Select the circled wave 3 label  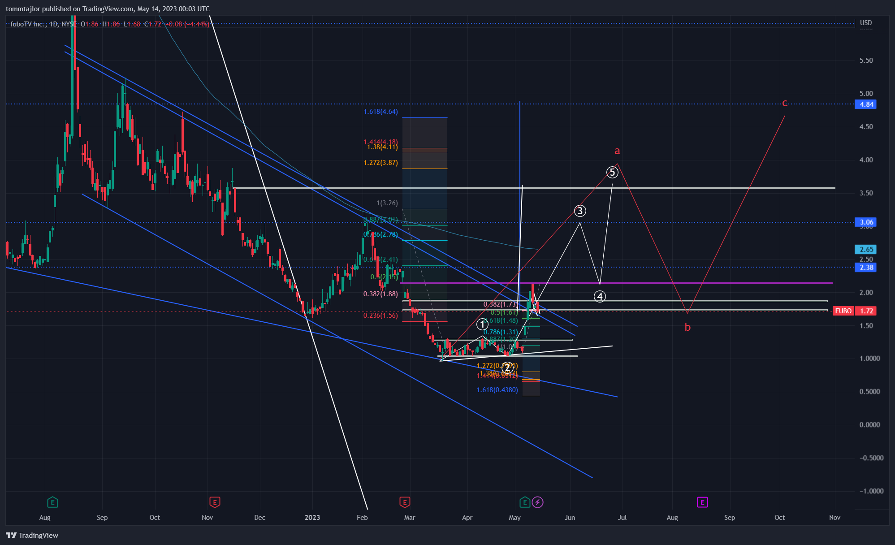click(x=580, y=211)
